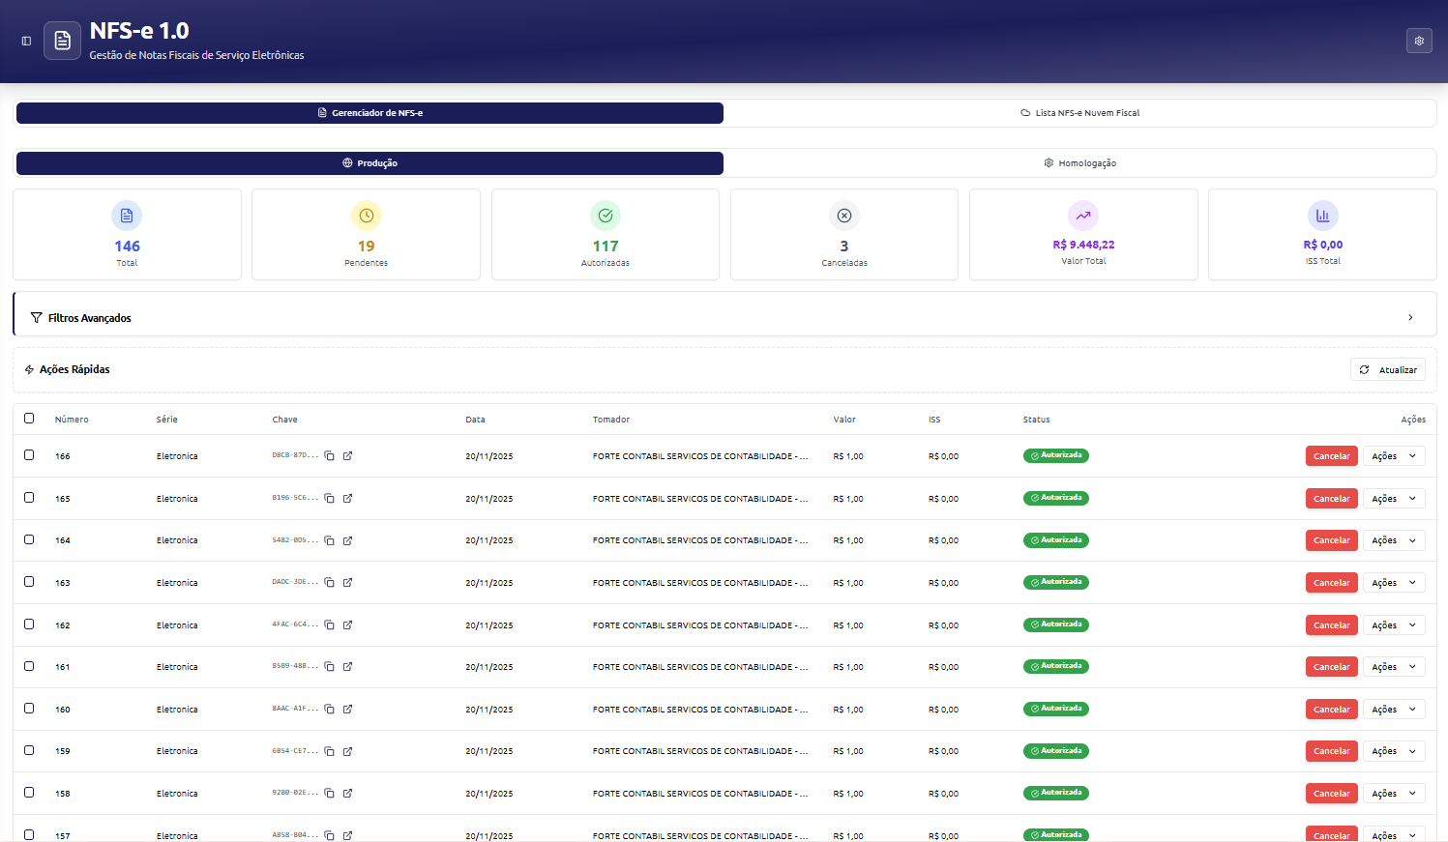Click Autorizada status badge of nota 166
1448x842 pixels.
point(1056,455)
